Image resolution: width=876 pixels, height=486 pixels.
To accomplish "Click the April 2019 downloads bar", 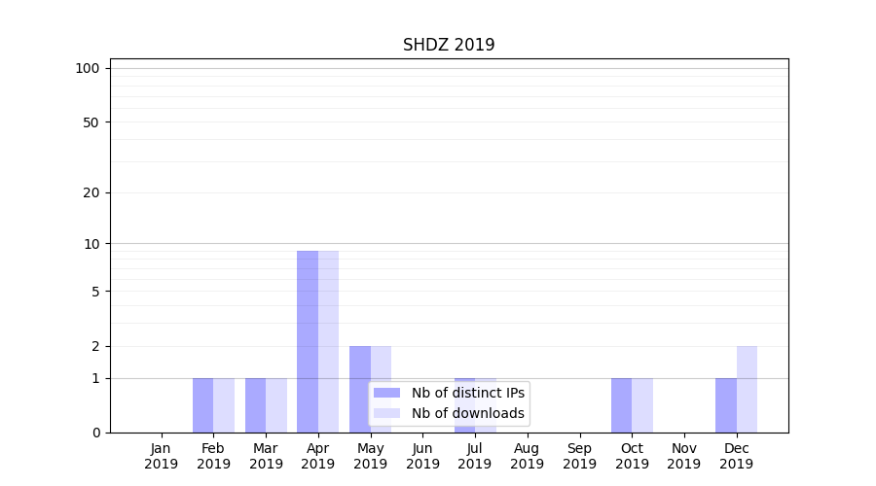I will click(x=328, y=340).
